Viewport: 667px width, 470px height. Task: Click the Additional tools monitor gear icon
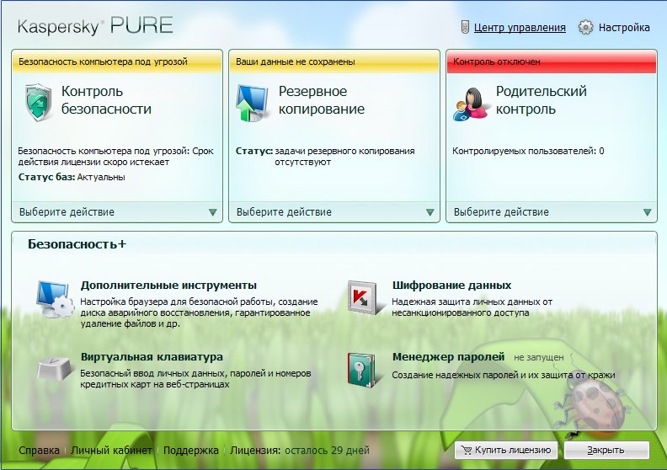click(x=55, y=299)
